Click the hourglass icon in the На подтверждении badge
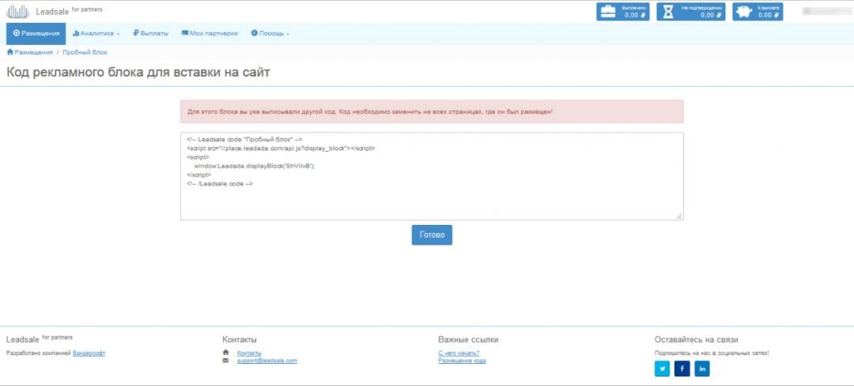 click(x=668, y=12)
